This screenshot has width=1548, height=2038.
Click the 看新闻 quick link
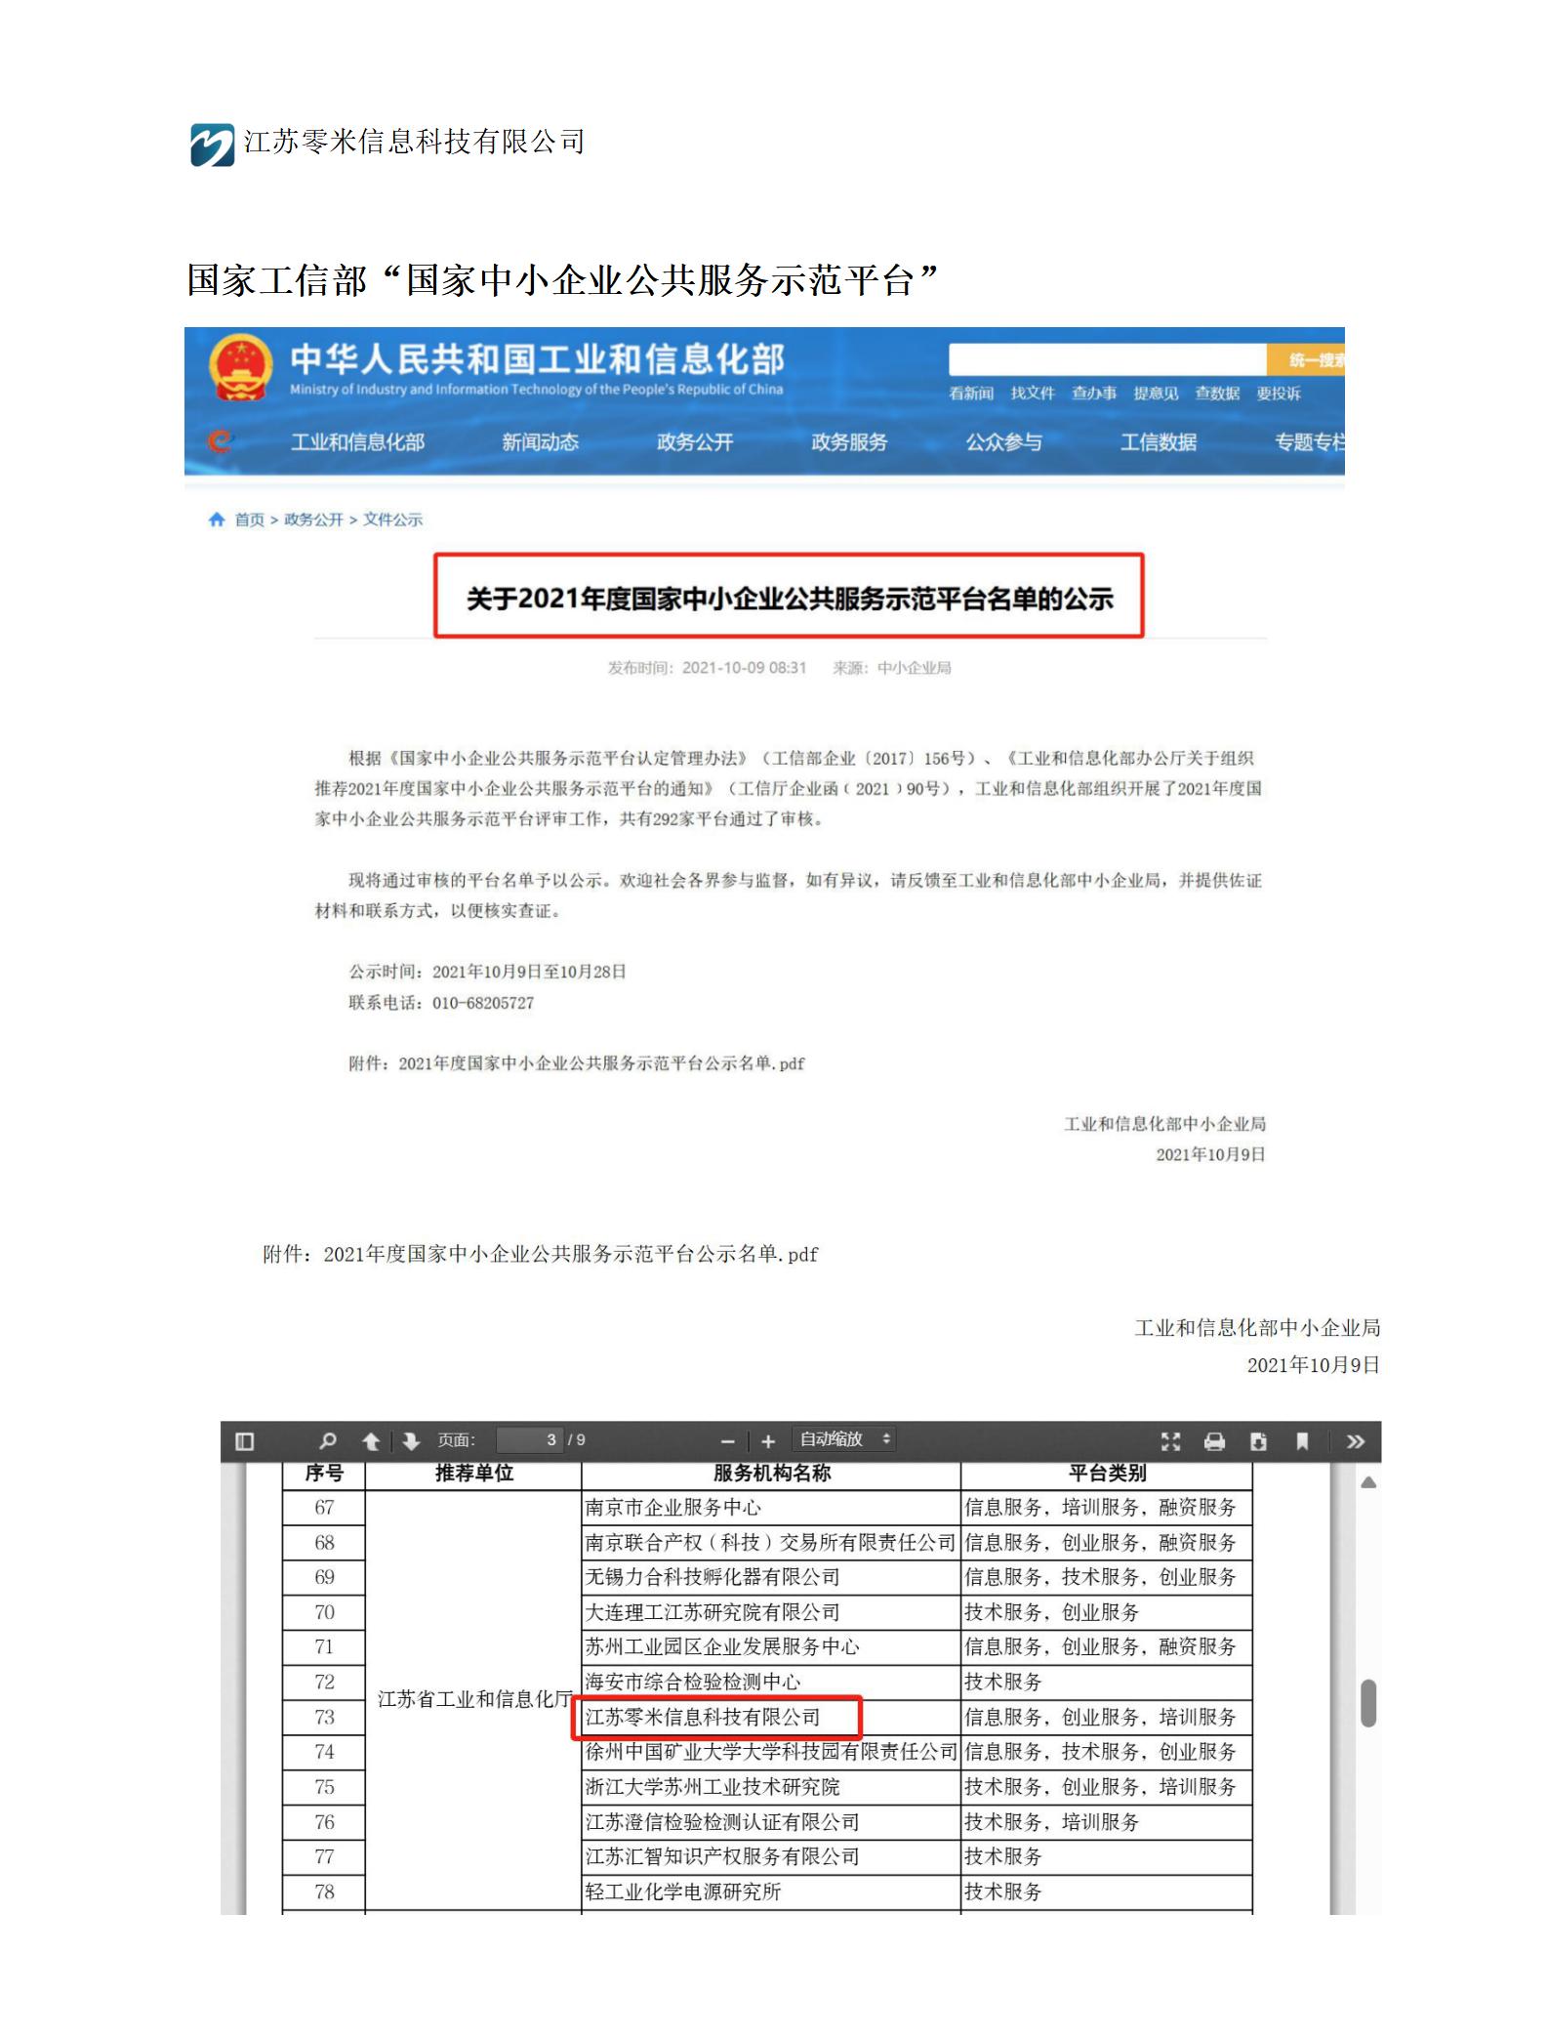pos(971,394)
